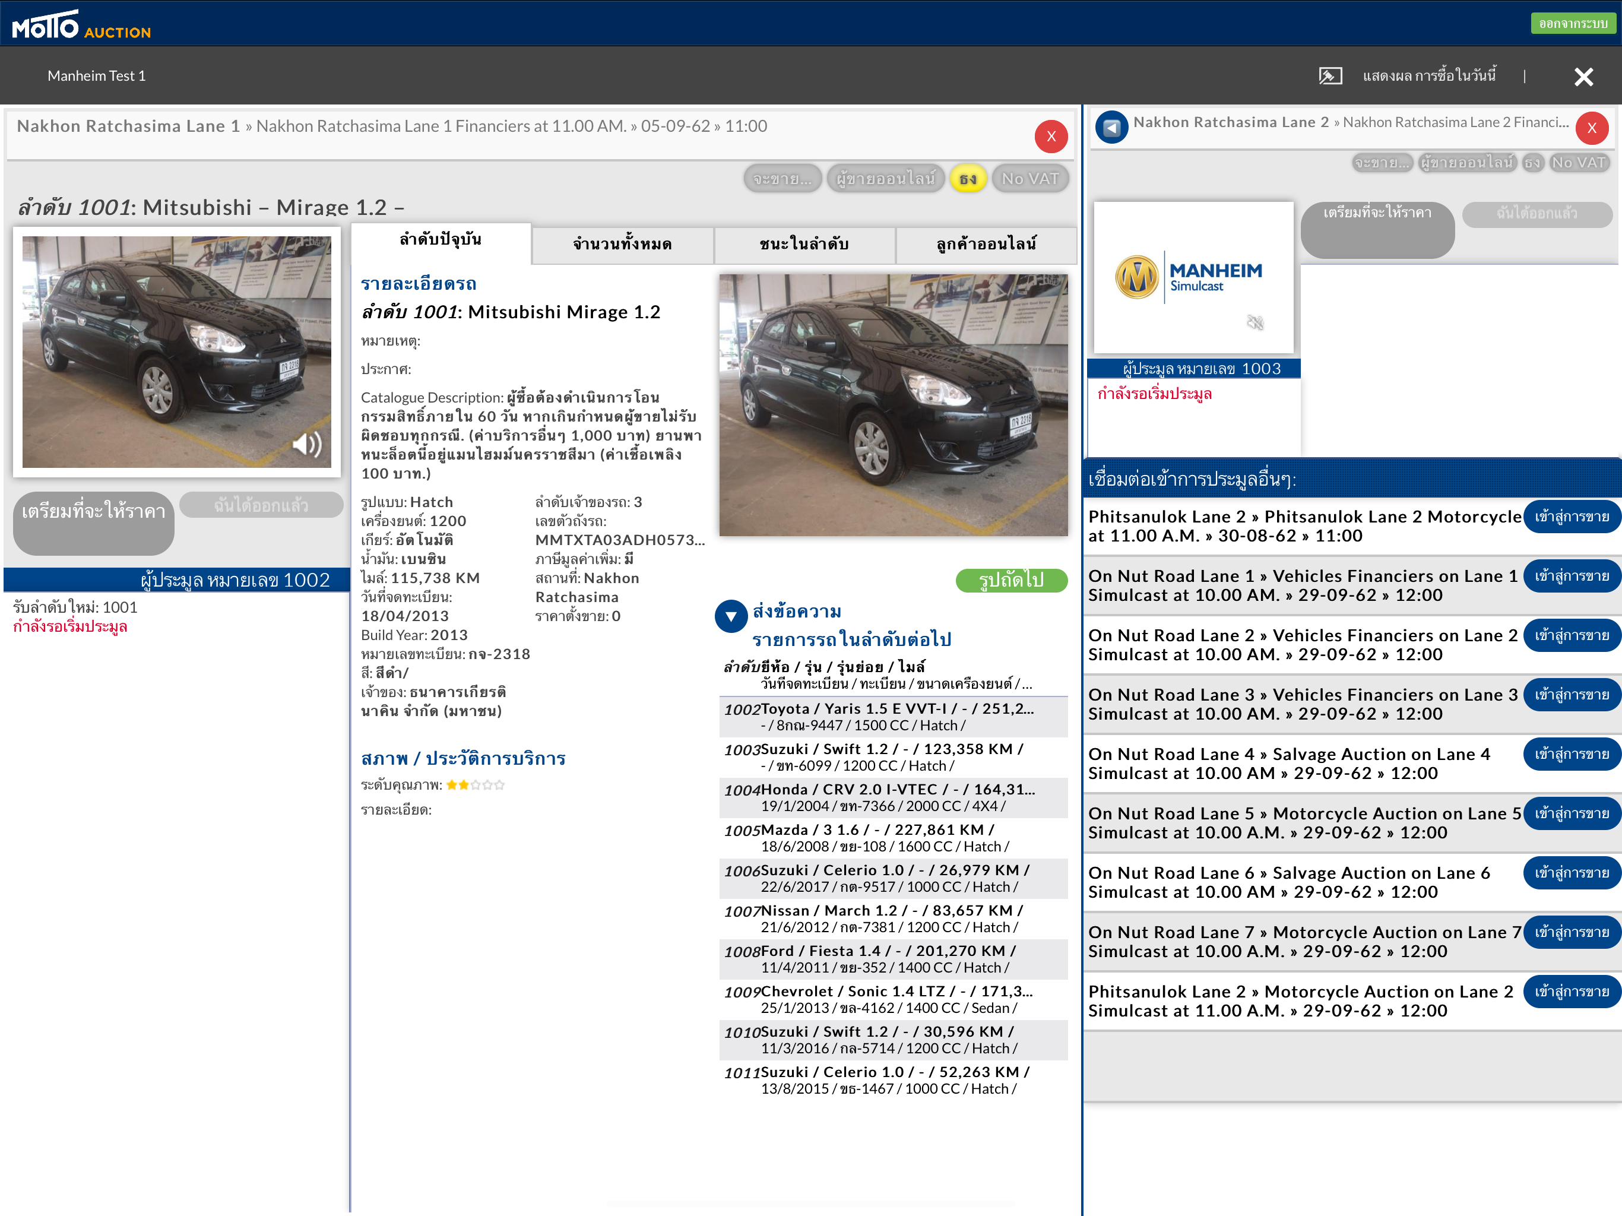This screenshot has height=1216, width=1622.
Task: Open the small Mirage thumbnail photo
Action: (177, 352)
